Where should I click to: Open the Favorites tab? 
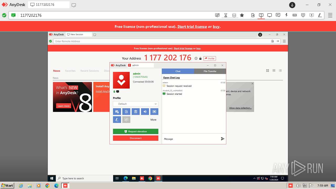(70, 71)
